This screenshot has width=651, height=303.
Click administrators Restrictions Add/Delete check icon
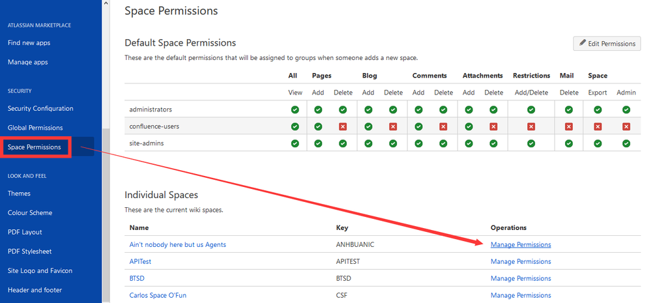(x=531, y=109)
